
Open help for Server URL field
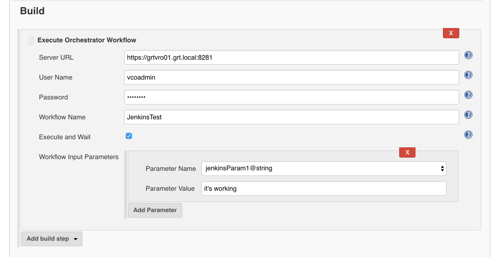[x=468, y=55]
